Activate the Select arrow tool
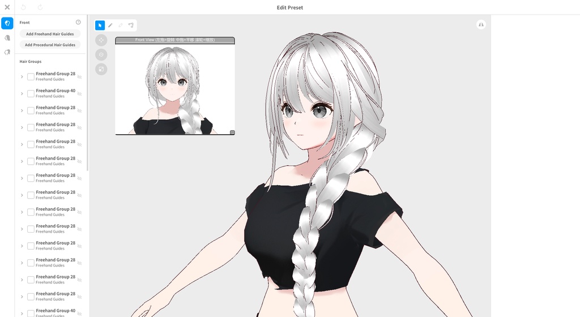 coord(100,25)
